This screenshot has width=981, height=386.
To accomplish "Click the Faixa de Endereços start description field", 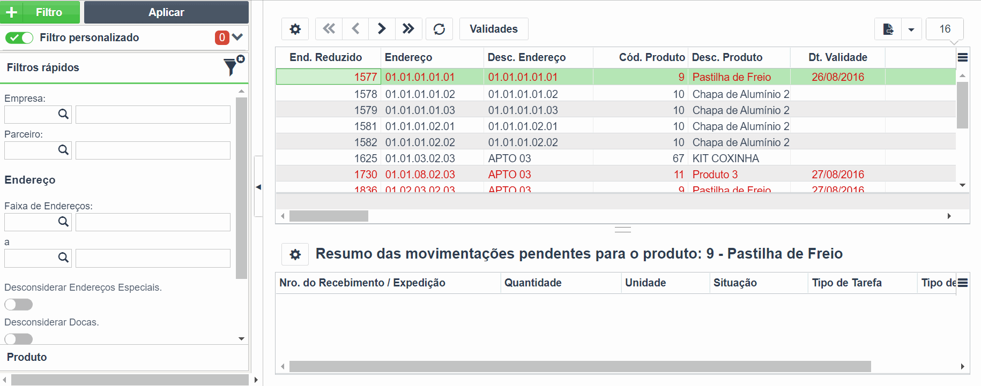I will (x=153, y=222).
